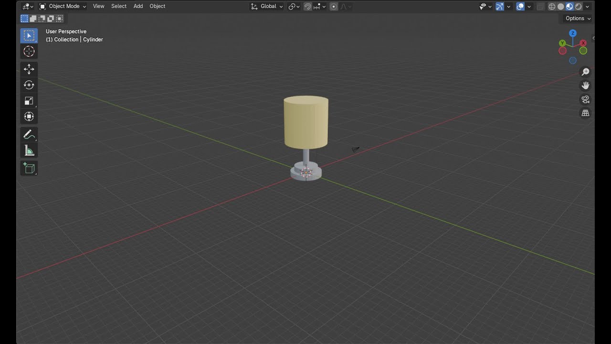
Task: Choose Invert Selection mode icon
Action: tap(51, 19)
